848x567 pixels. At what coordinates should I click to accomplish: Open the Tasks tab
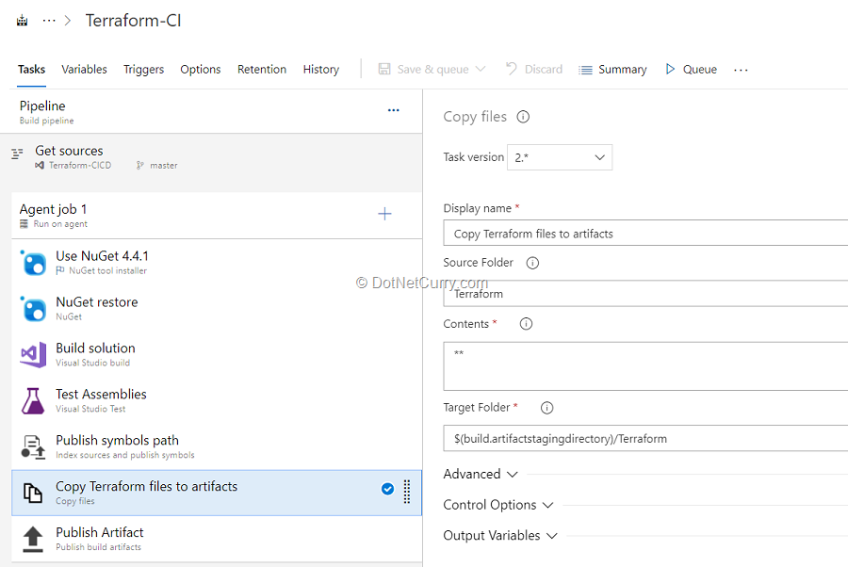click(x=31, y=69)
